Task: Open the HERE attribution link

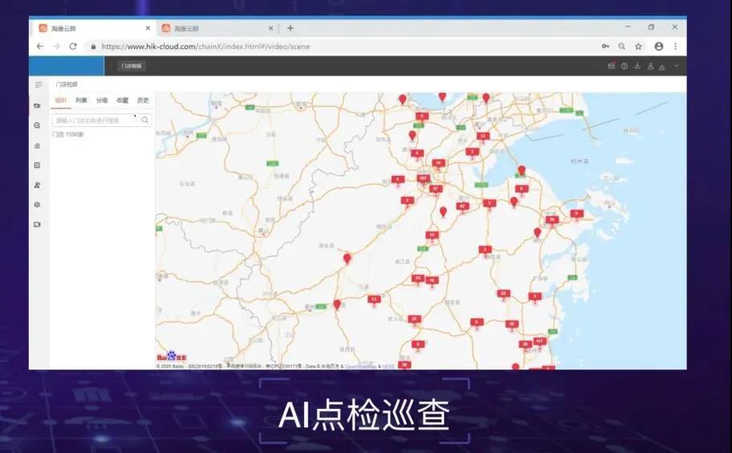Action: [x=388, y=366]
